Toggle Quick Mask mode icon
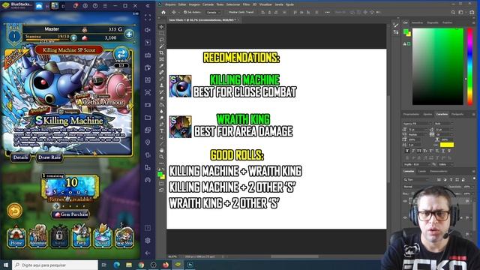This screenshot has height=270, width=480. pos(161,183)
